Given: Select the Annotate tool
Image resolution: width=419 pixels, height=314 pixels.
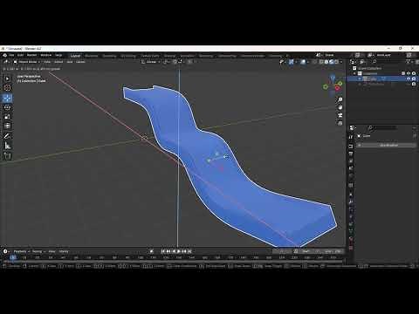Looking at the screenshot, I should [x=7, y=136].
